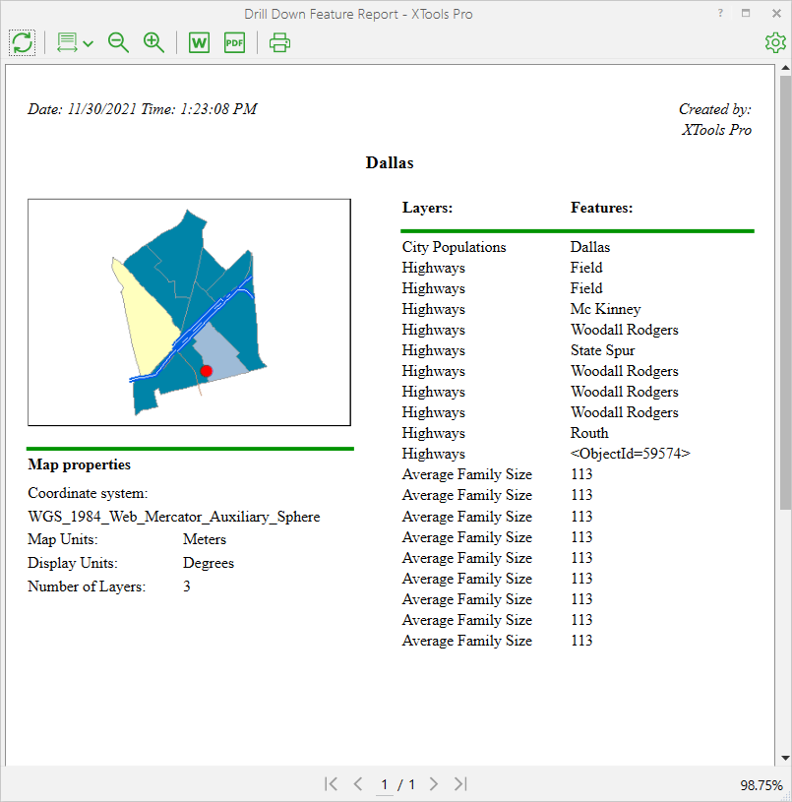
Task: Go to first page
Action: (331, 783)
